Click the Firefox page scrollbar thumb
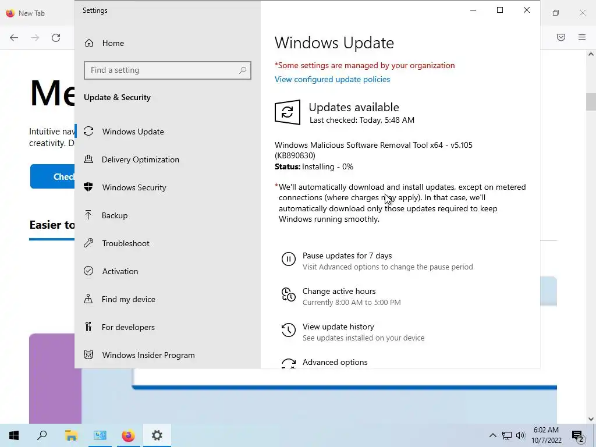The image size is (596, 447). tap(591, 101)
